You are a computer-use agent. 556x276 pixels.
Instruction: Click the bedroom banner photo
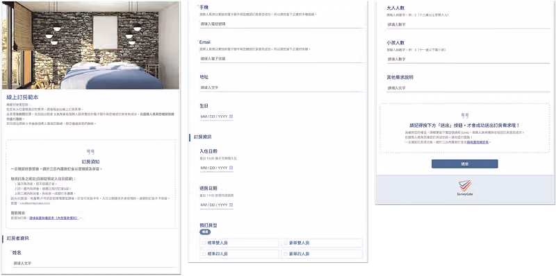[x=90, y=45]
